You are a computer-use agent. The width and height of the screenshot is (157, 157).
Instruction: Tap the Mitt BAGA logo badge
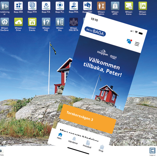click(95, 31)
